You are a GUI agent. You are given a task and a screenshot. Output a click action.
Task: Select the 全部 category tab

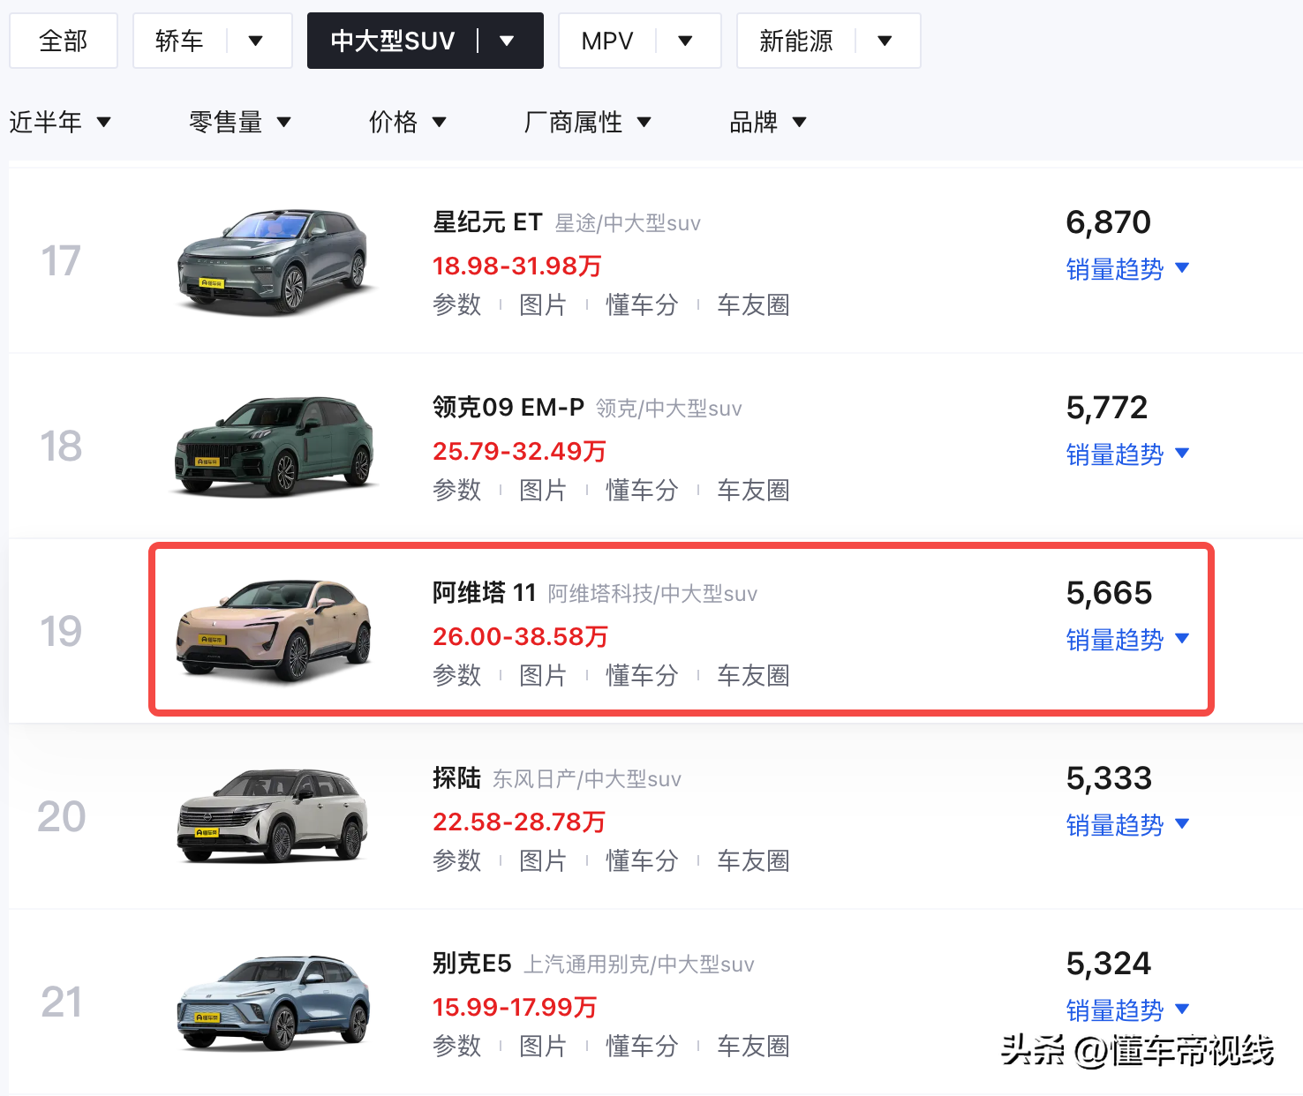point(63,40)
